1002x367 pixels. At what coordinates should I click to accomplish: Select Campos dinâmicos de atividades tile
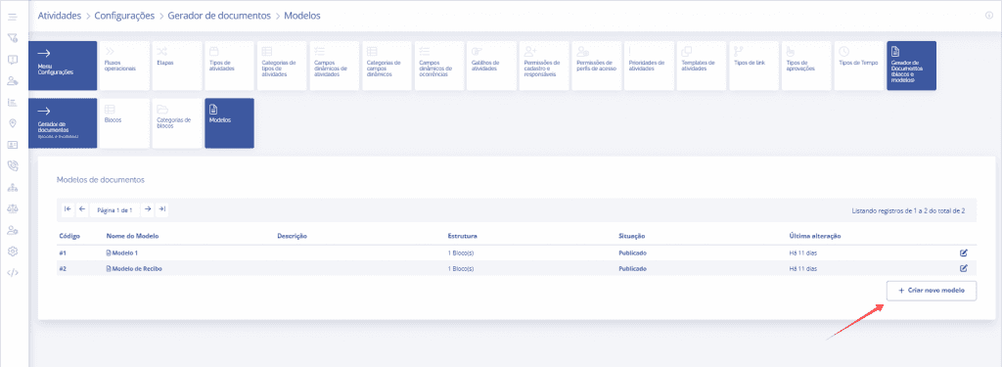(x=335, y=66)
